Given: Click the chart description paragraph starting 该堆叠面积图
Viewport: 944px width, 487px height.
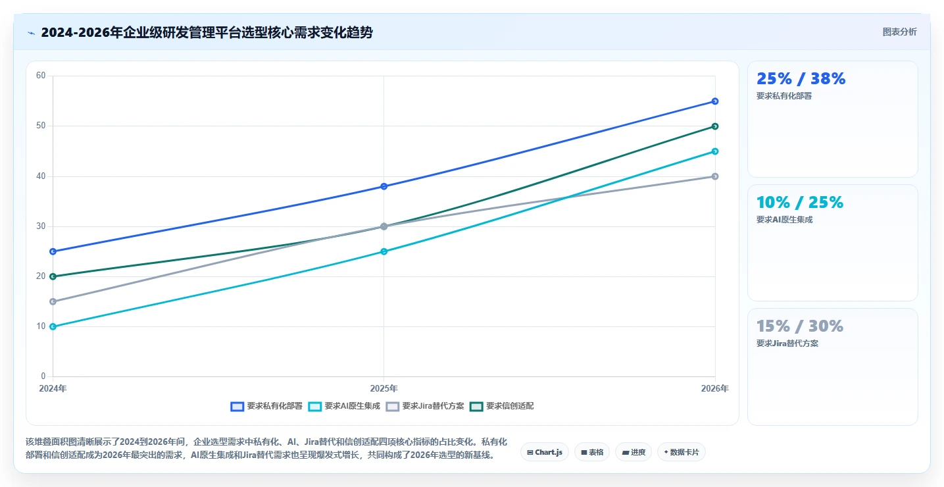Looking at the screenshot, I should [x=267, y=448].
